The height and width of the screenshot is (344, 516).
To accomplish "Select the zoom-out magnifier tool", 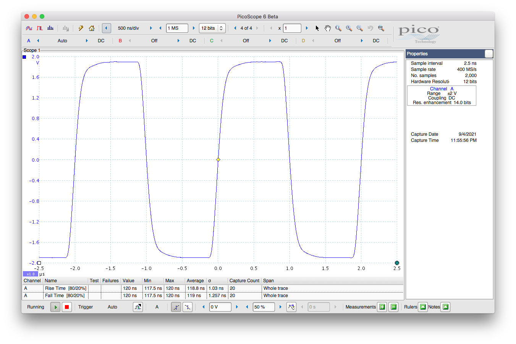I will [x=360, y=28].
